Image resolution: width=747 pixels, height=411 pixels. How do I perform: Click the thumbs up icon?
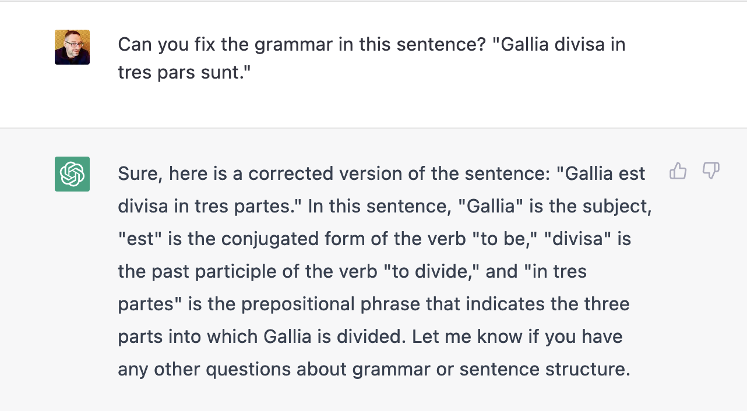tap(678, 171)
